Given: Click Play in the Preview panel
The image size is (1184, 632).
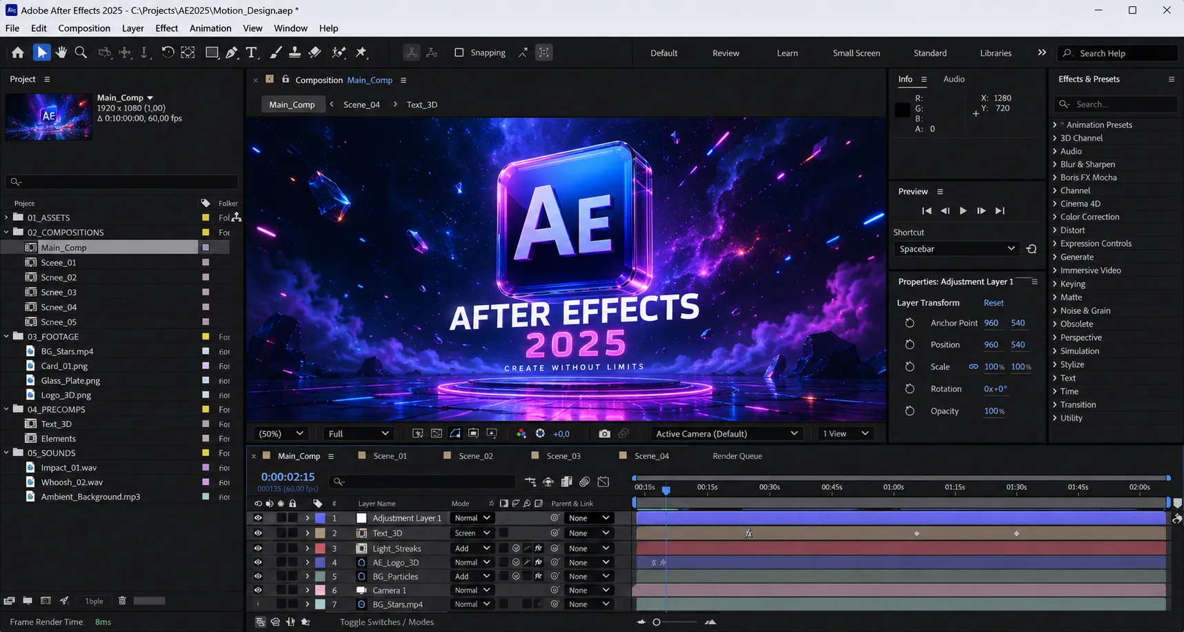Looking at the screenshot, I should point(963,211).
